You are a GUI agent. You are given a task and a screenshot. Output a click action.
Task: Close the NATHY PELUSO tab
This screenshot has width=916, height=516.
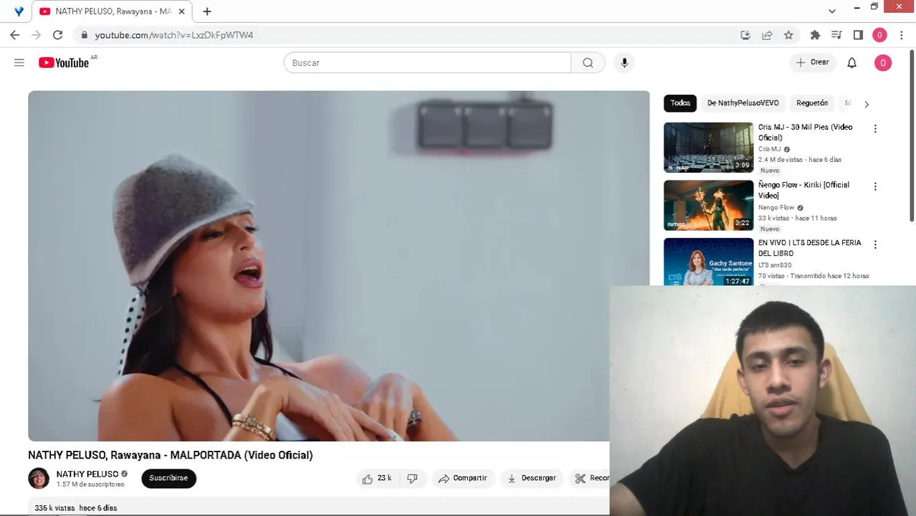(x=182, y=11)
